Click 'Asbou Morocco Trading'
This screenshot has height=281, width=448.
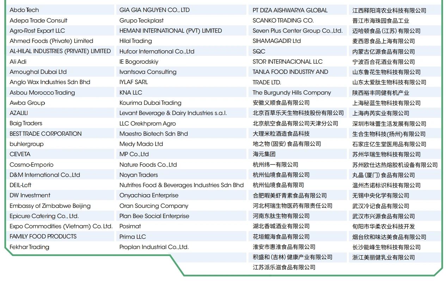click(42, 92)
